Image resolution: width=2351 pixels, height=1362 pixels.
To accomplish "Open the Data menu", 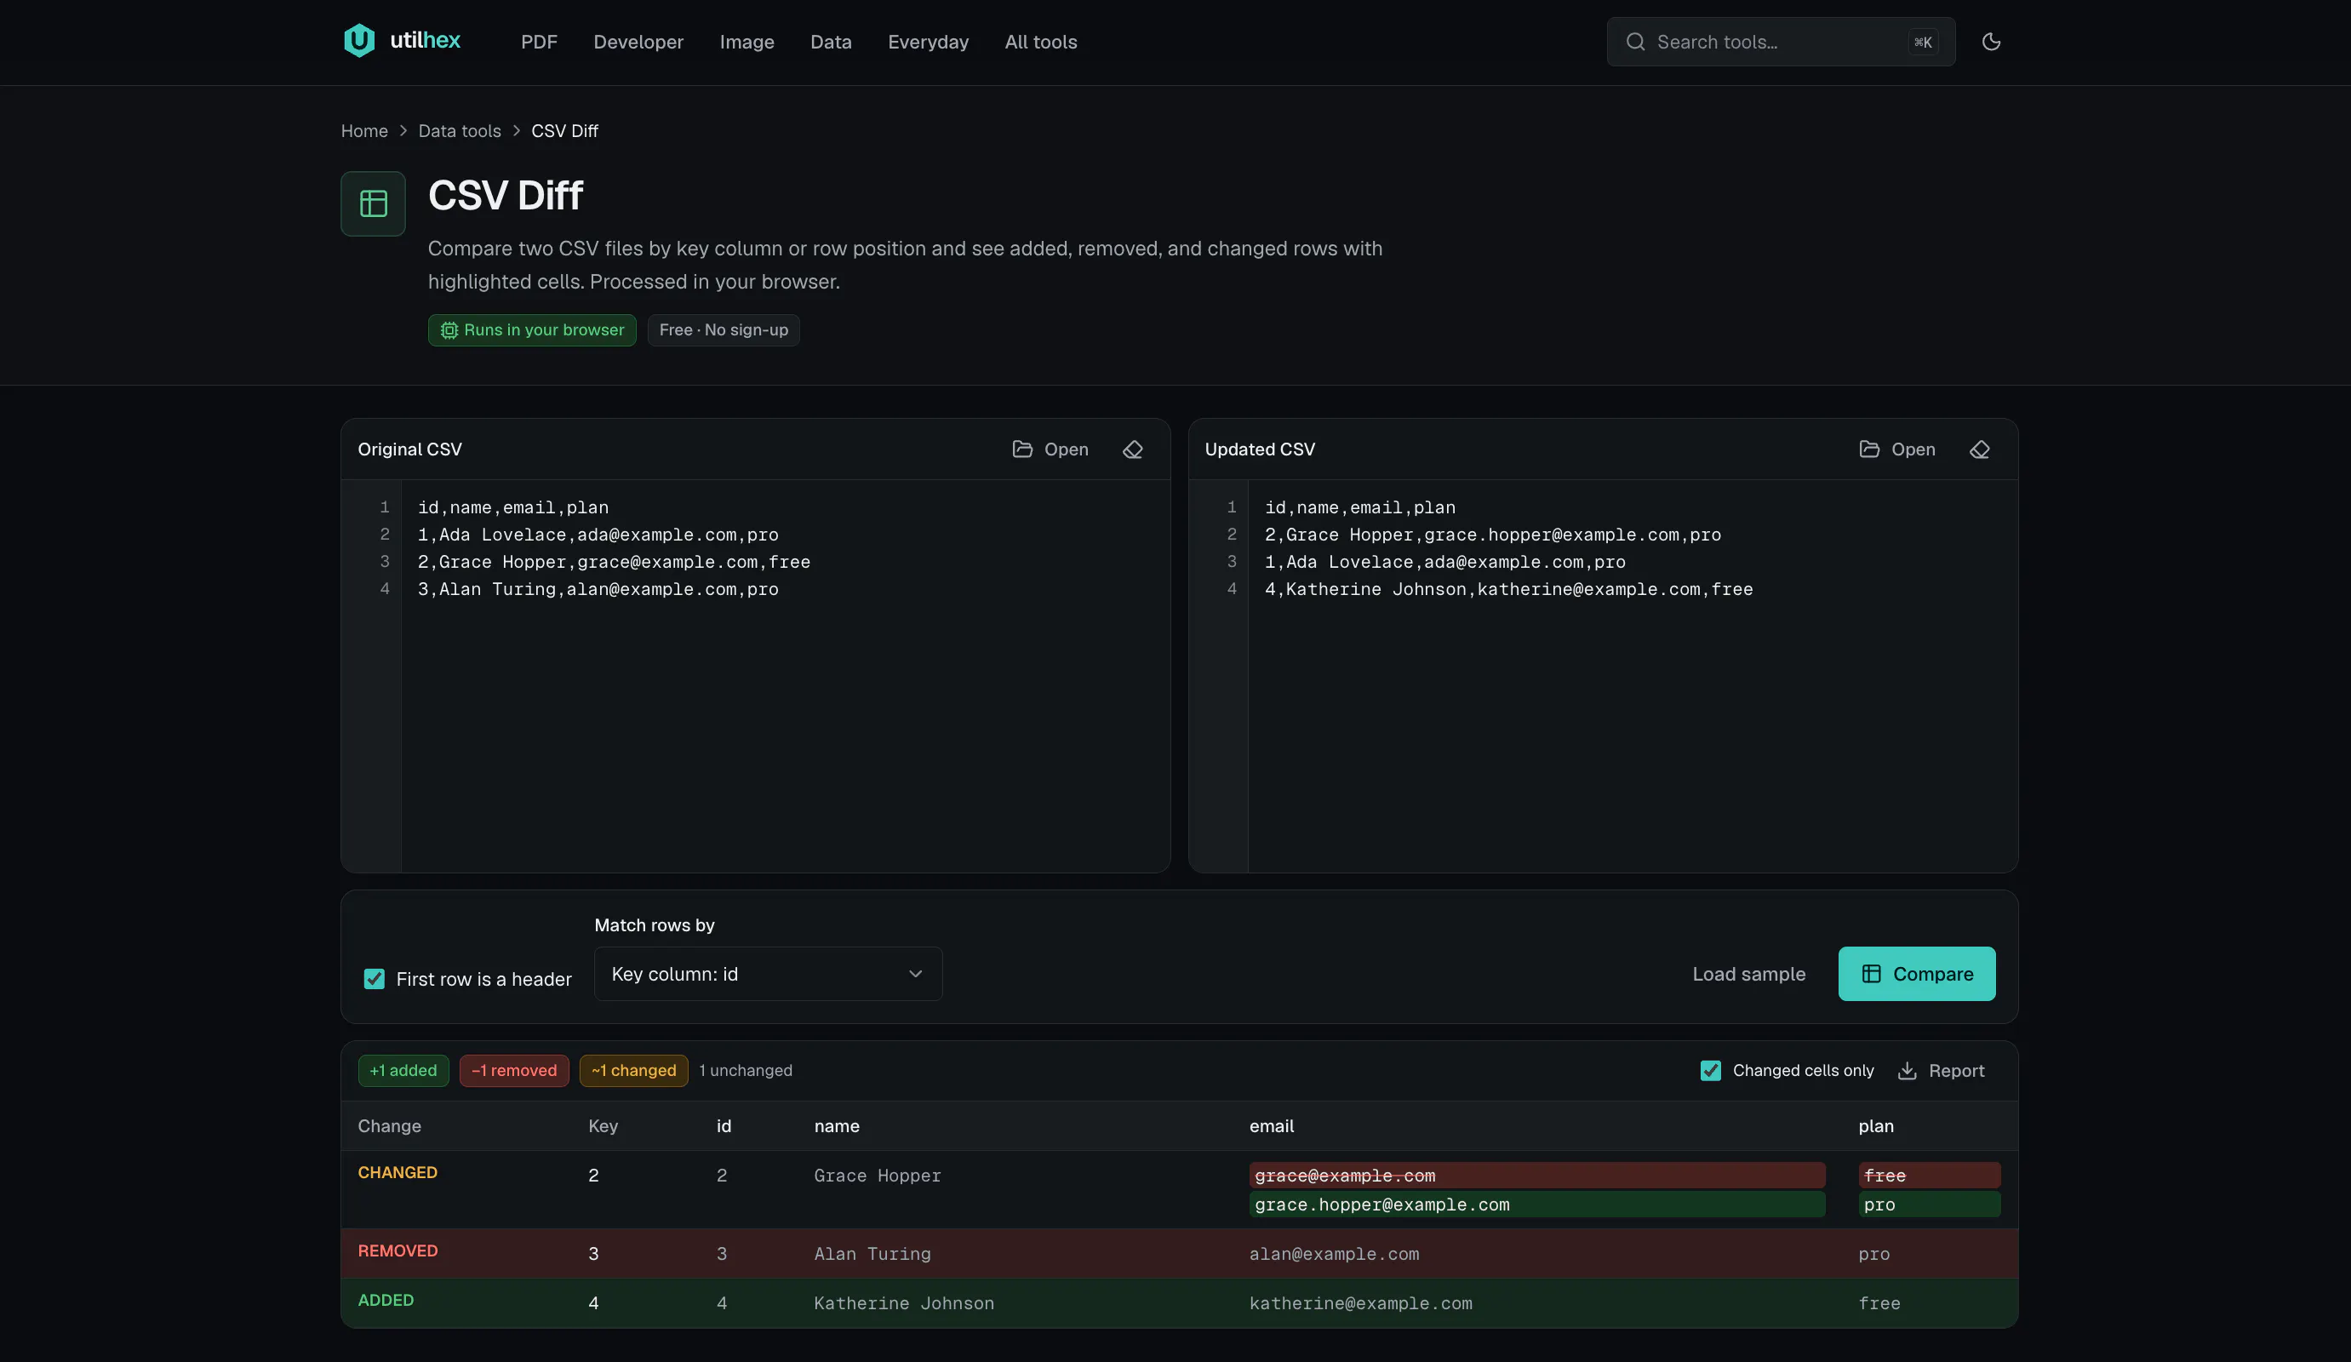I will pyautogui.click(x=830, y=42).
